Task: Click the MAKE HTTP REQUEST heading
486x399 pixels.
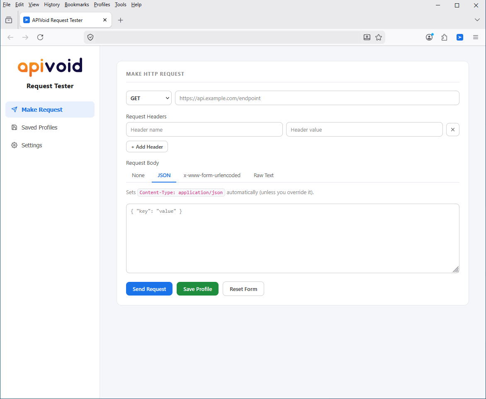Action: [155, 74]
